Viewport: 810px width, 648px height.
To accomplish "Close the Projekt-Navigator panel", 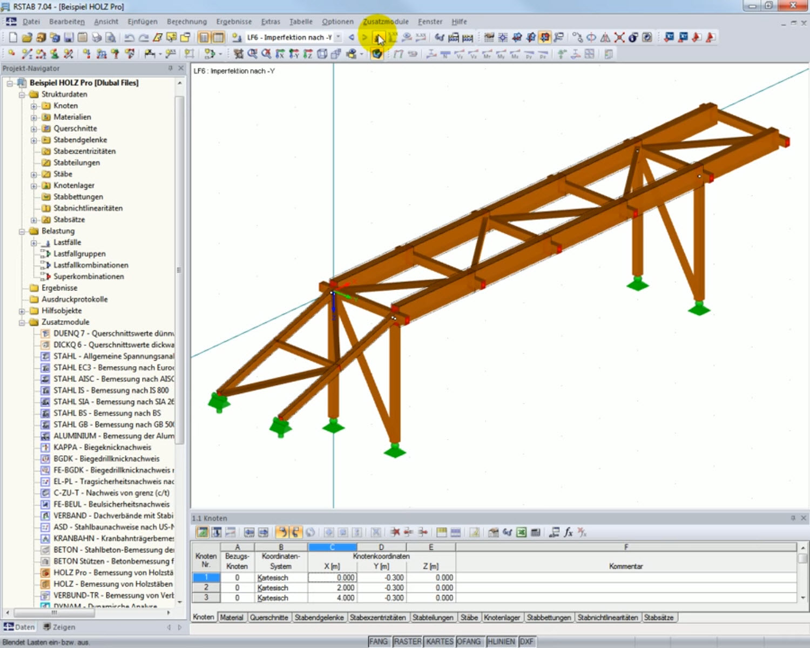I will pyautogui.click(x=181, y=69).
